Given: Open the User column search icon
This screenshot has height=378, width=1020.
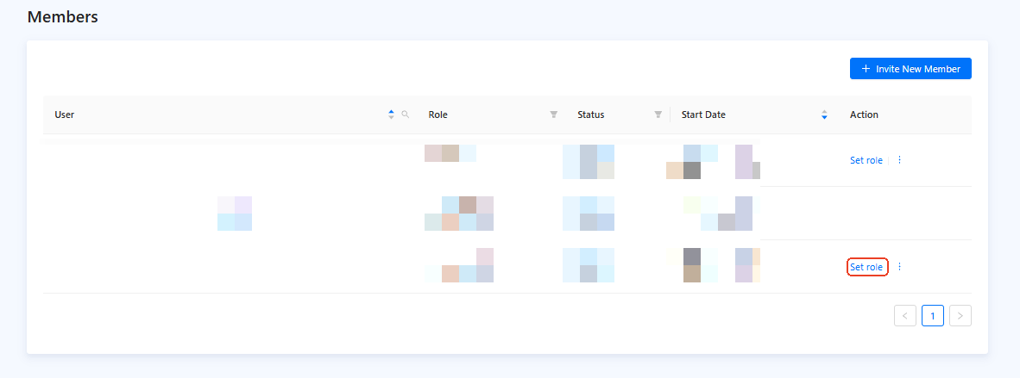Looking at the screenshot, I should pyautogui.click(x=406, y=115).
